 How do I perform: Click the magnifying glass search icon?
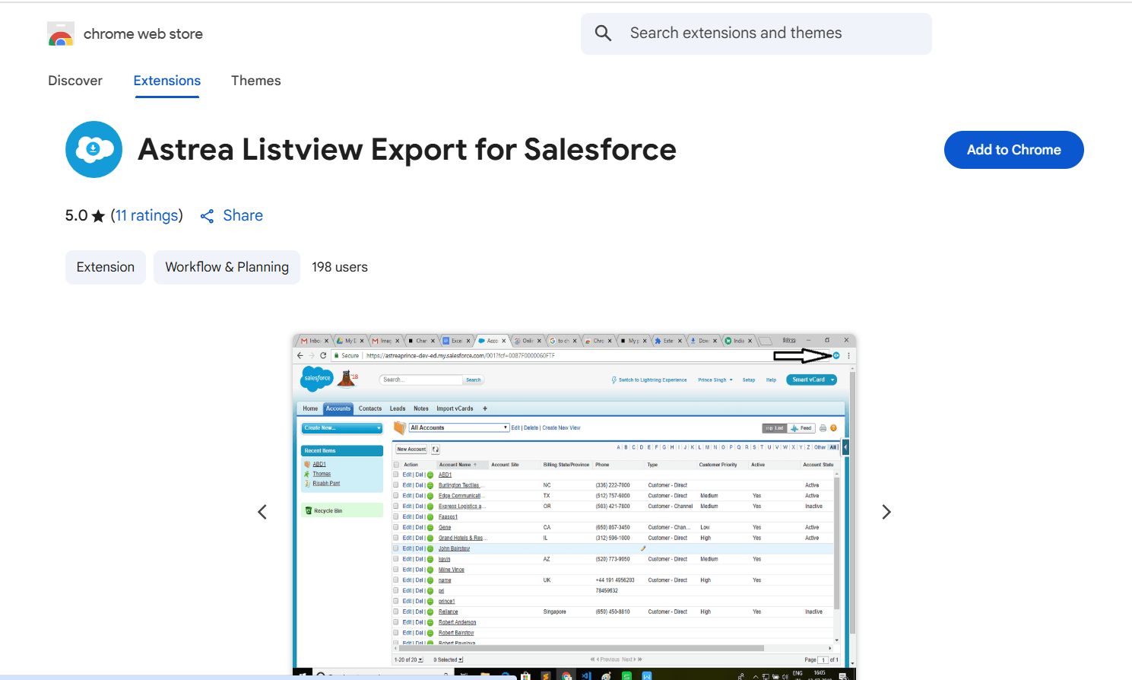pyautogui.click(x=603, y=33)
